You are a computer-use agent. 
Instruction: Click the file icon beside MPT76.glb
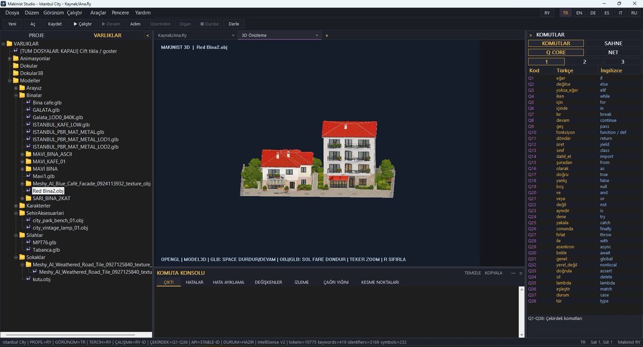coord(28,242)
